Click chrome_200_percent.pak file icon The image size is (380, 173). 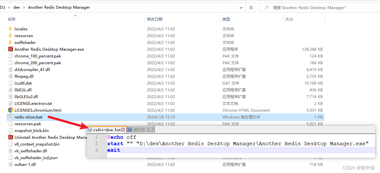[x=10, y=63]
